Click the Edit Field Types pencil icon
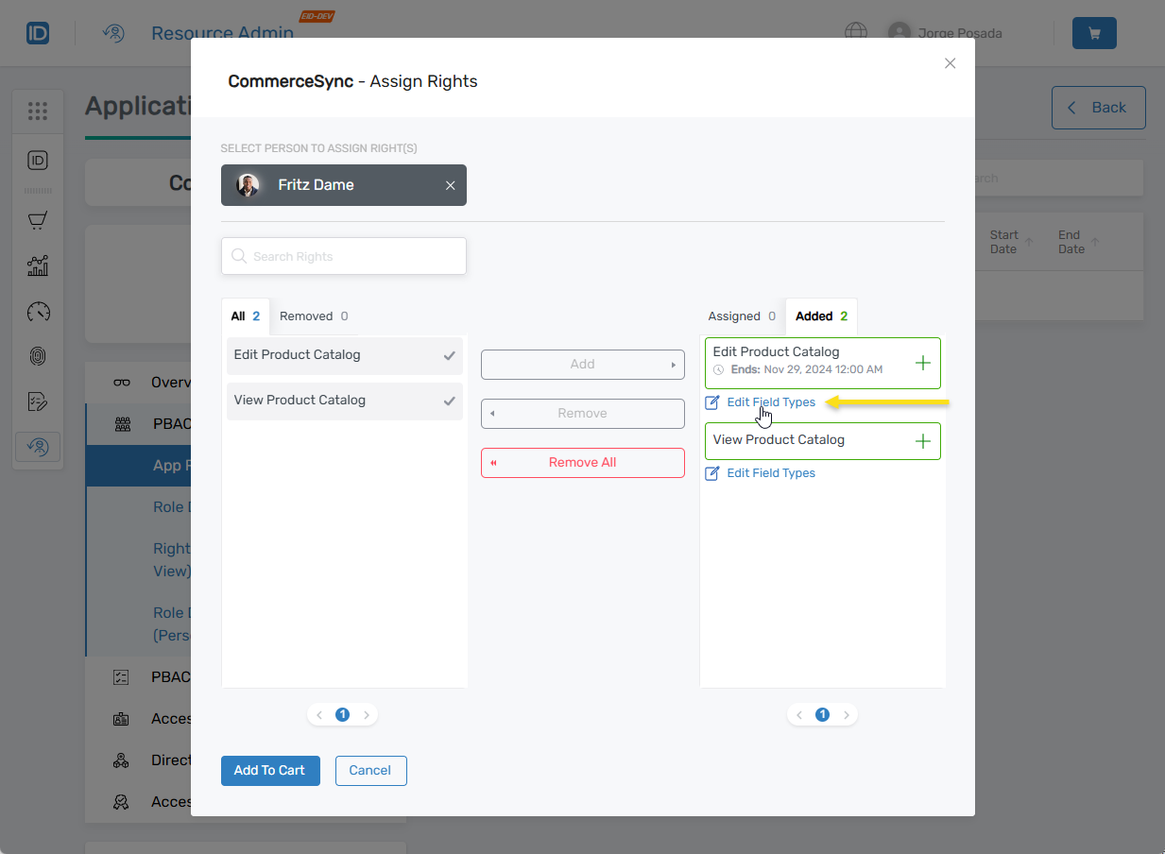This screenshot has width=1165, height=854. point(711,402)
